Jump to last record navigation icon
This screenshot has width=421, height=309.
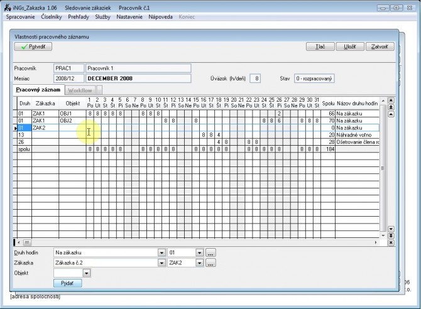pos(391,242)
